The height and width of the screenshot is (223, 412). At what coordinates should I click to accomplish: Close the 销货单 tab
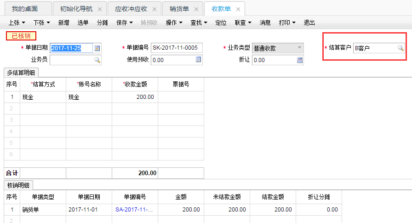196,9
